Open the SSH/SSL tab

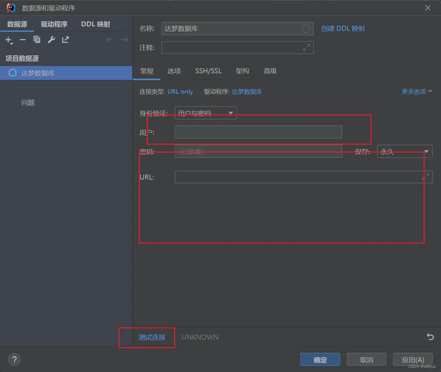[x=209, y=71]
